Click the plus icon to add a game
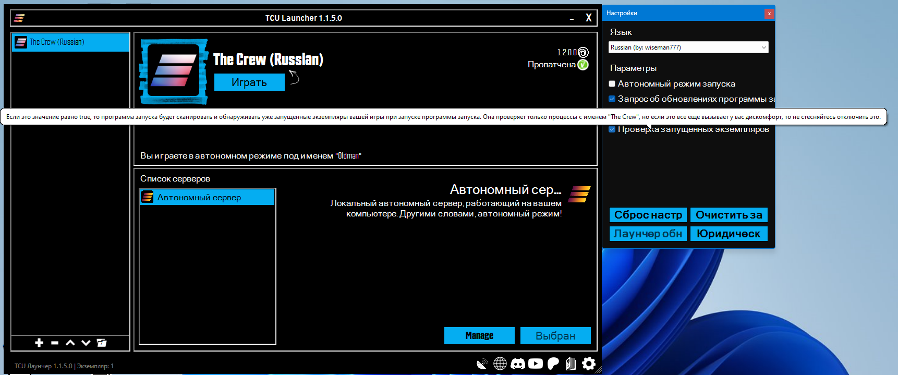 pyautogui.click(x=39, y=343)
